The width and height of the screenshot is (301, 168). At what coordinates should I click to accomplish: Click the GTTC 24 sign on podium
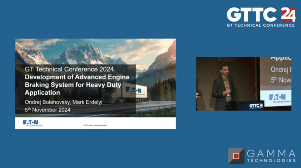coord(256,106)
